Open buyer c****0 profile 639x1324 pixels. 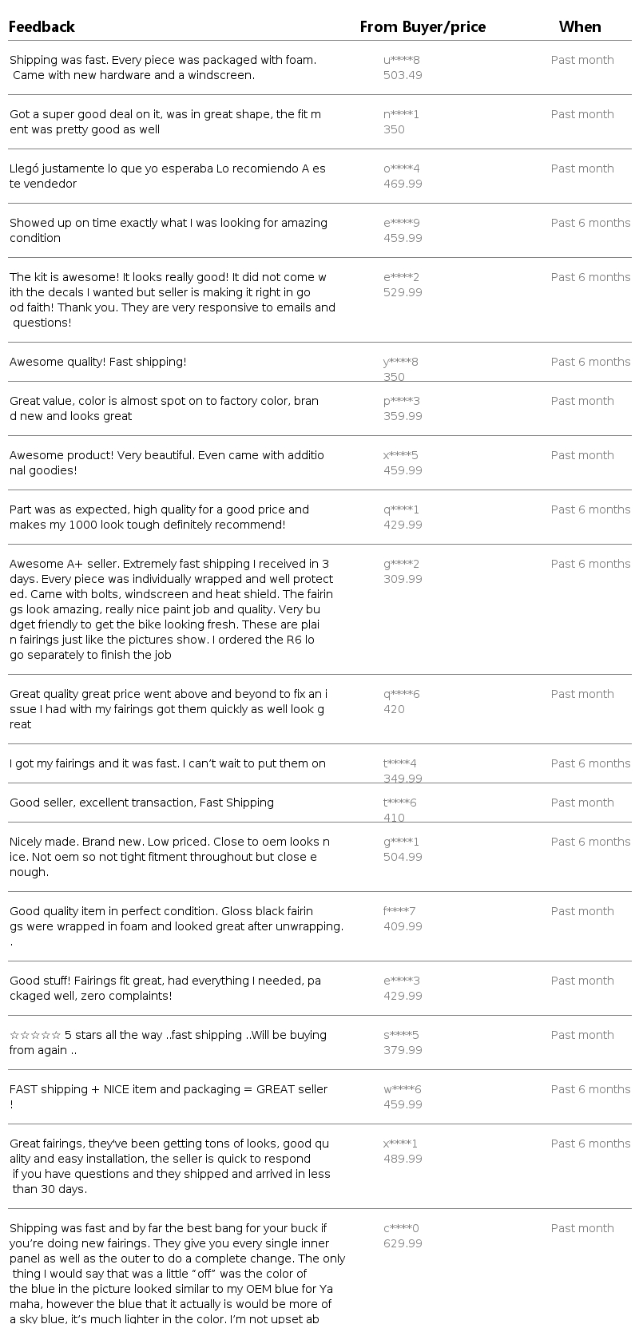[401, 1228]
